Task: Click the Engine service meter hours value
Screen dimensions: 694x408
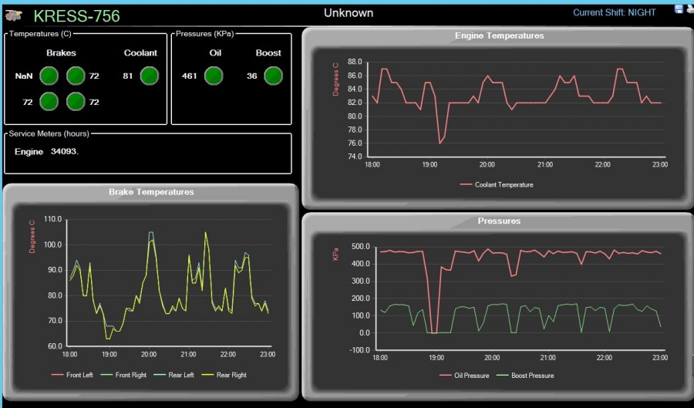Action: [x=65, y=151]
